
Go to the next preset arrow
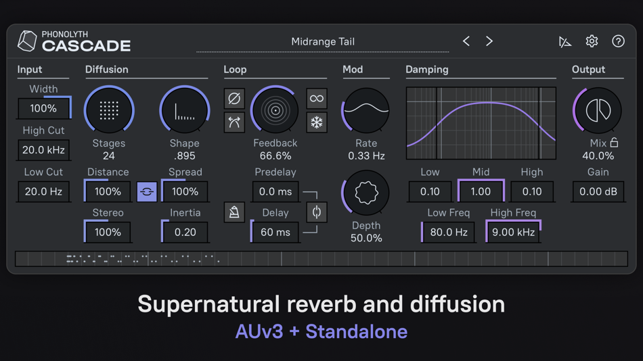click(489, 41)
